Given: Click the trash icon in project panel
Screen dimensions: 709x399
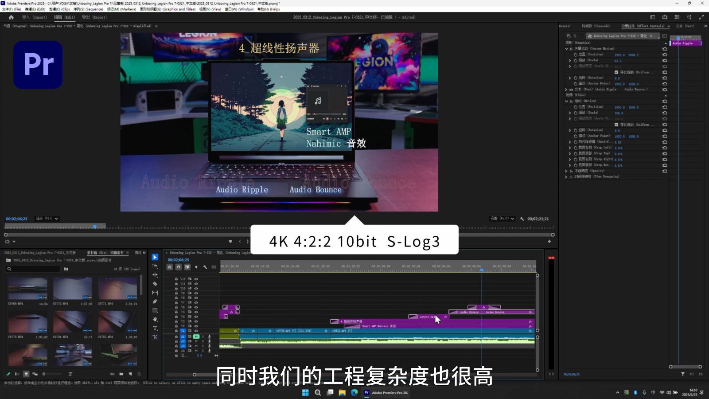Looking at the screenshot, I should [x=139, y=374].
